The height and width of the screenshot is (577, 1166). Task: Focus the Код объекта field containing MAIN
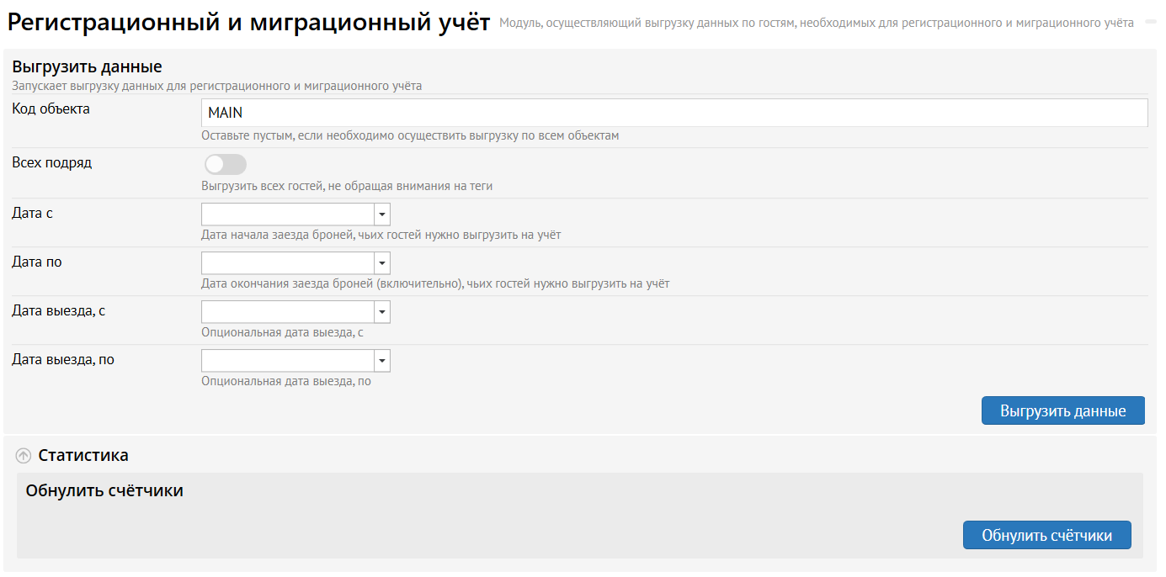(674, 113)
